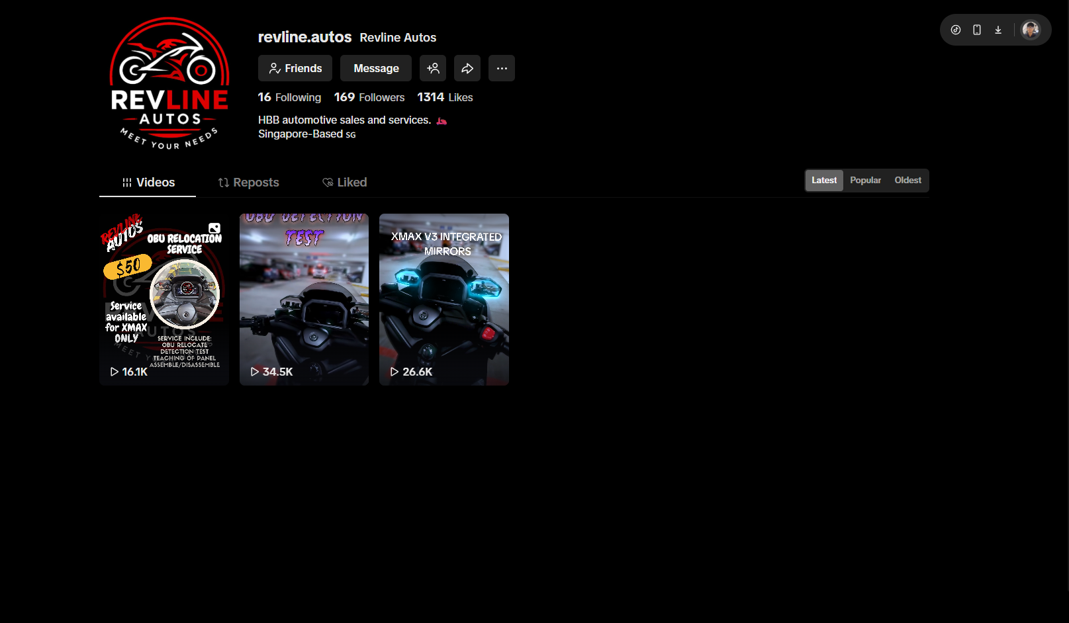Sort videos by Latest

coord(823,181)
